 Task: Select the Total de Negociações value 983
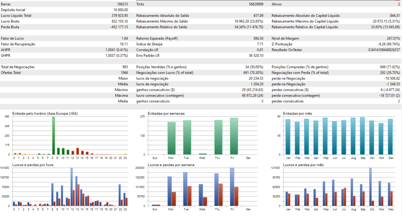(126, 67)
